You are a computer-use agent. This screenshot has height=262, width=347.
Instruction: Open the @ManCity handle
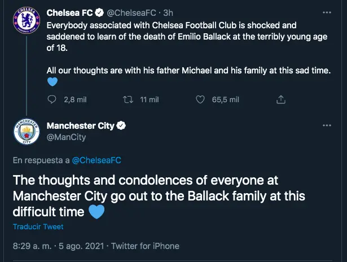point(66,137)
